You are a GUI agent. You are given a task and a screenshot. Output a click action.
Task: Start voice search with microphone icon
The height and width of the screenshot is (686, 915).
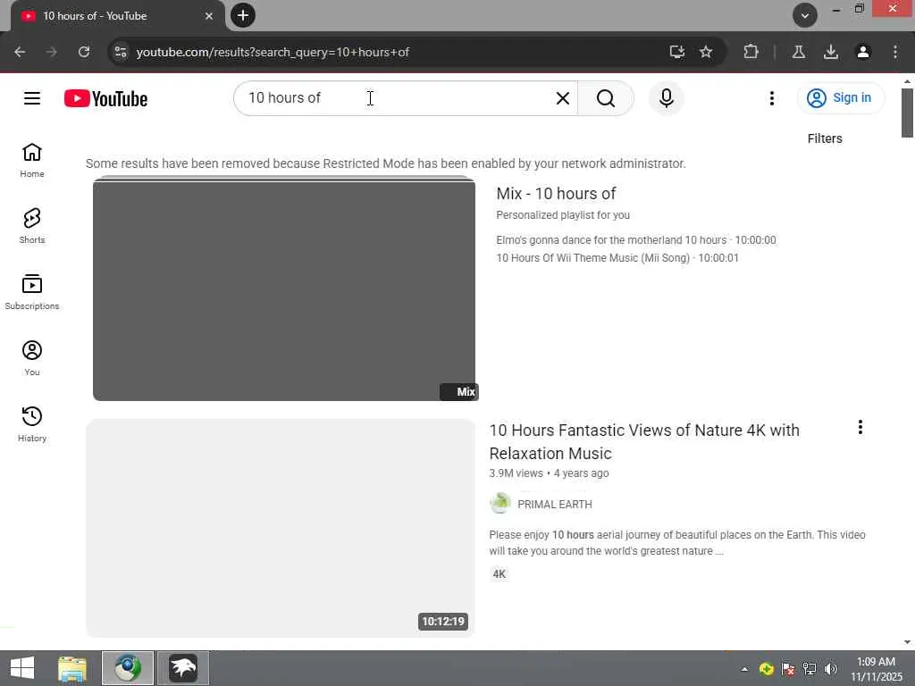667,98
